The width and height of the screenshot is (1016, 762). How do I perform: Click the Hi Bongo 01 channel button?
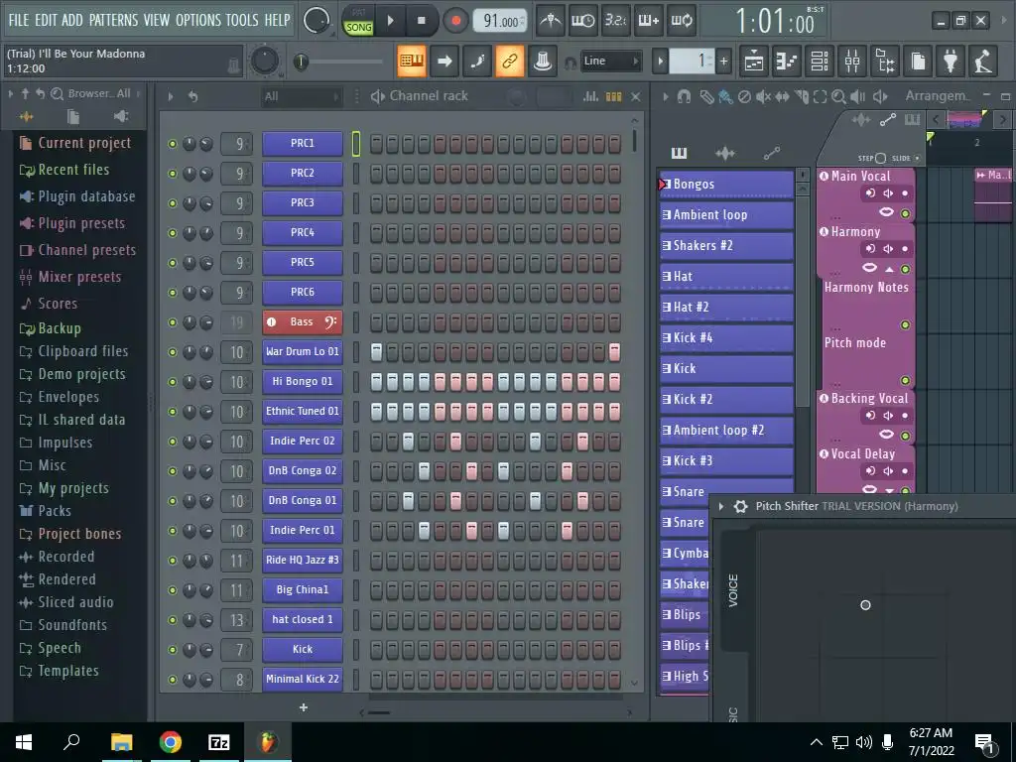(x=303, y=382)
